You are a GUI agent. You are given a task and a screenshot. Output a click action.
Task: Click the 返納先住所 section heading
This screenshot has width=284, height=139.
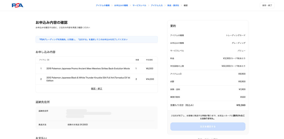click(x=42, y=102)
